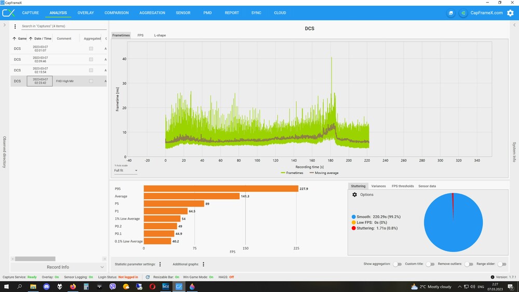This screenshot has width=519, height=292.
Task: Open the REPORT tab
Action: [231, 13]
